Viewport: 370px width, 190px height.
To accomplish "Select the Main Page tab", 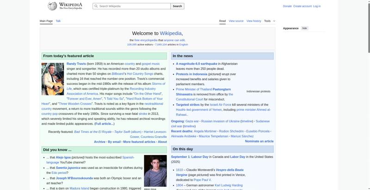I will [x=46, y=21].
